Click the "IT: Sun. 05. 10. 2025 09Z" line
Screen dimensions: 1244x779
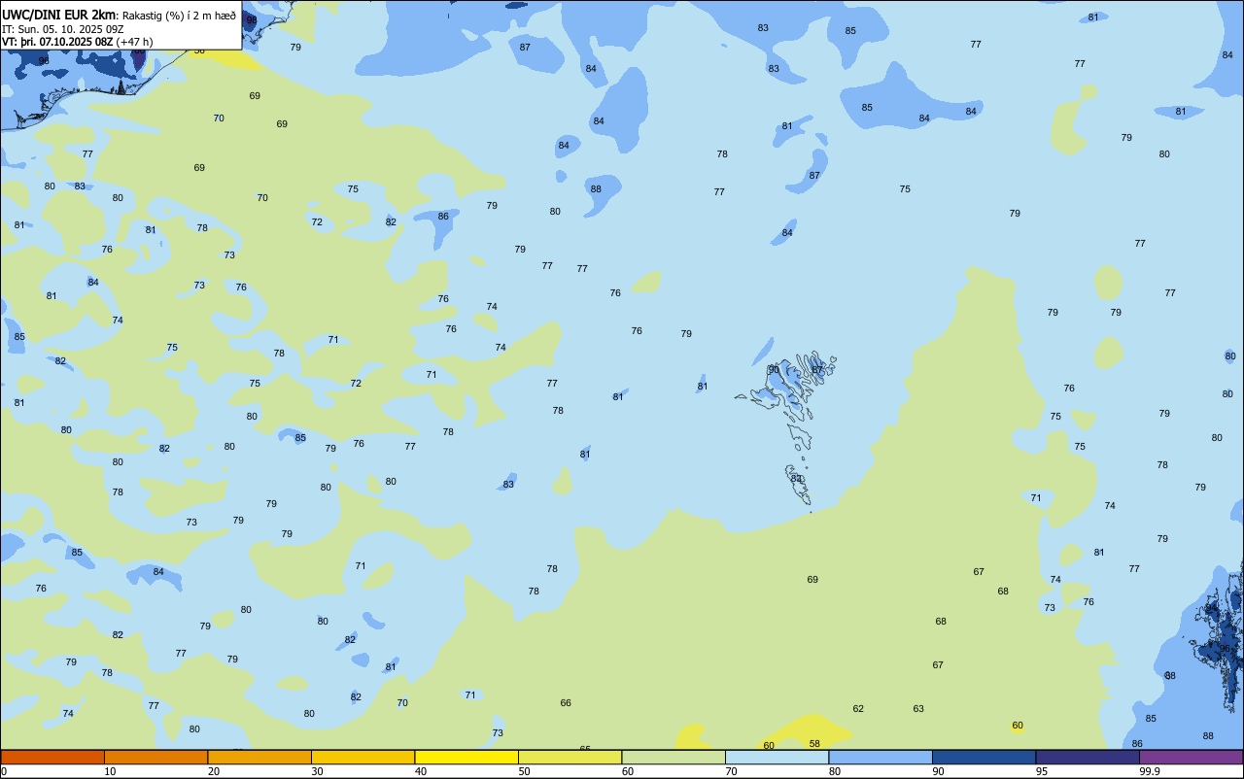[x=64, y=28]
